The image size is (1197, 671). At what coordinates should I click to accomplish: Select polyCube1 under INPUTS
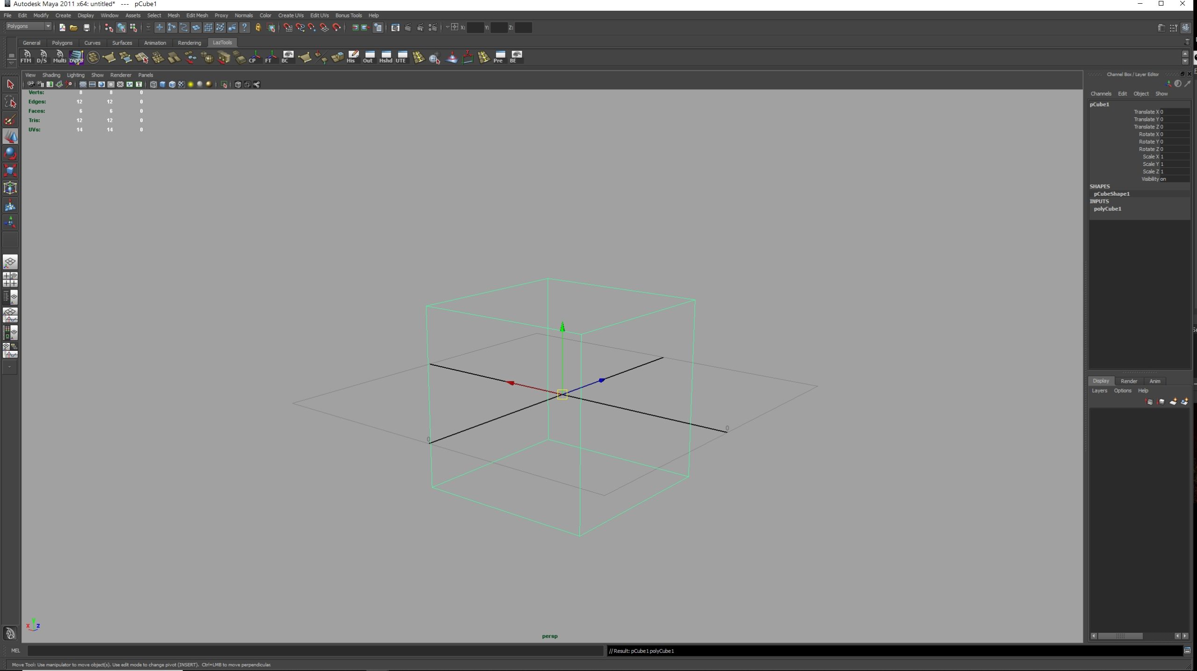[1107, 209]
